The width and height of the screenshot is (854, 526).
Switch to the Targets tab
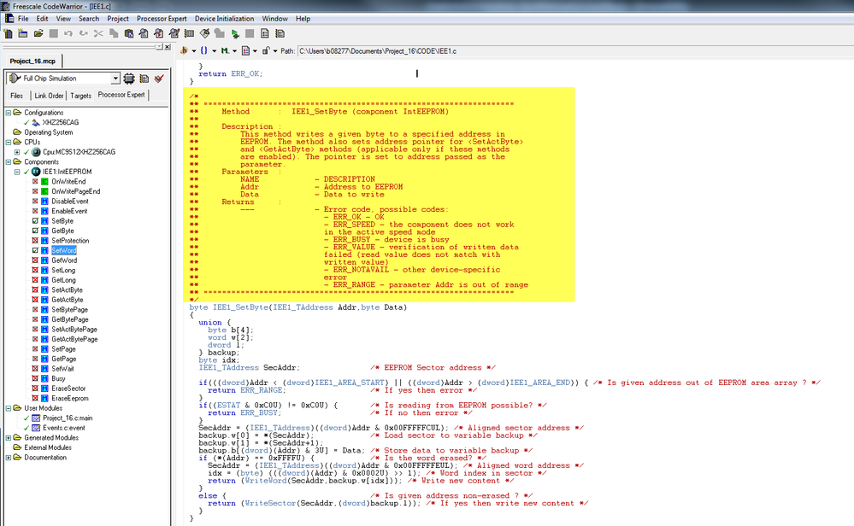tap(80, 96)
